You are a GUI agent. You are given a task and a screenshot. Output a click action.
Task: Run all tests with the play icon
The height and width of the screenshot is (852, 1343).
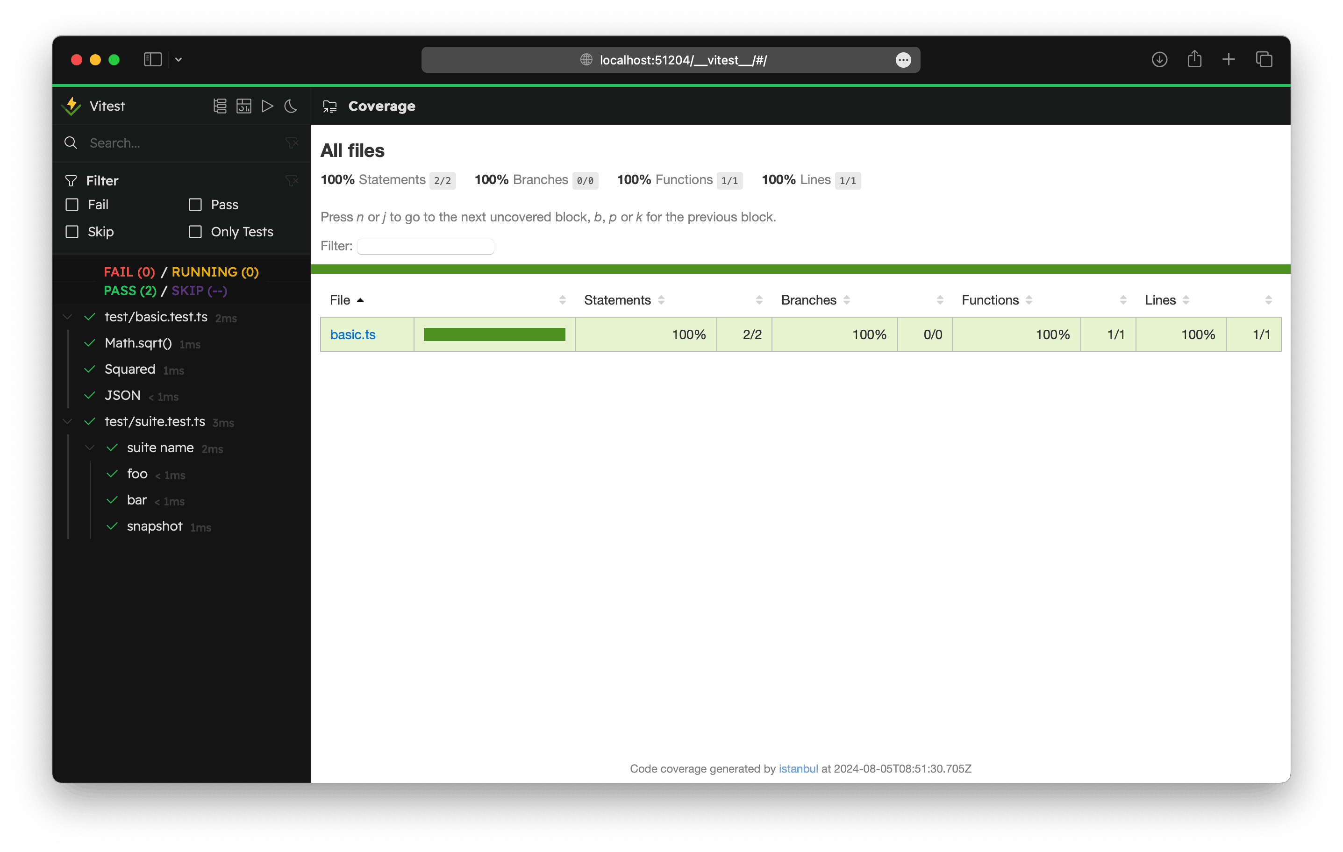click(x=267, y=106)
